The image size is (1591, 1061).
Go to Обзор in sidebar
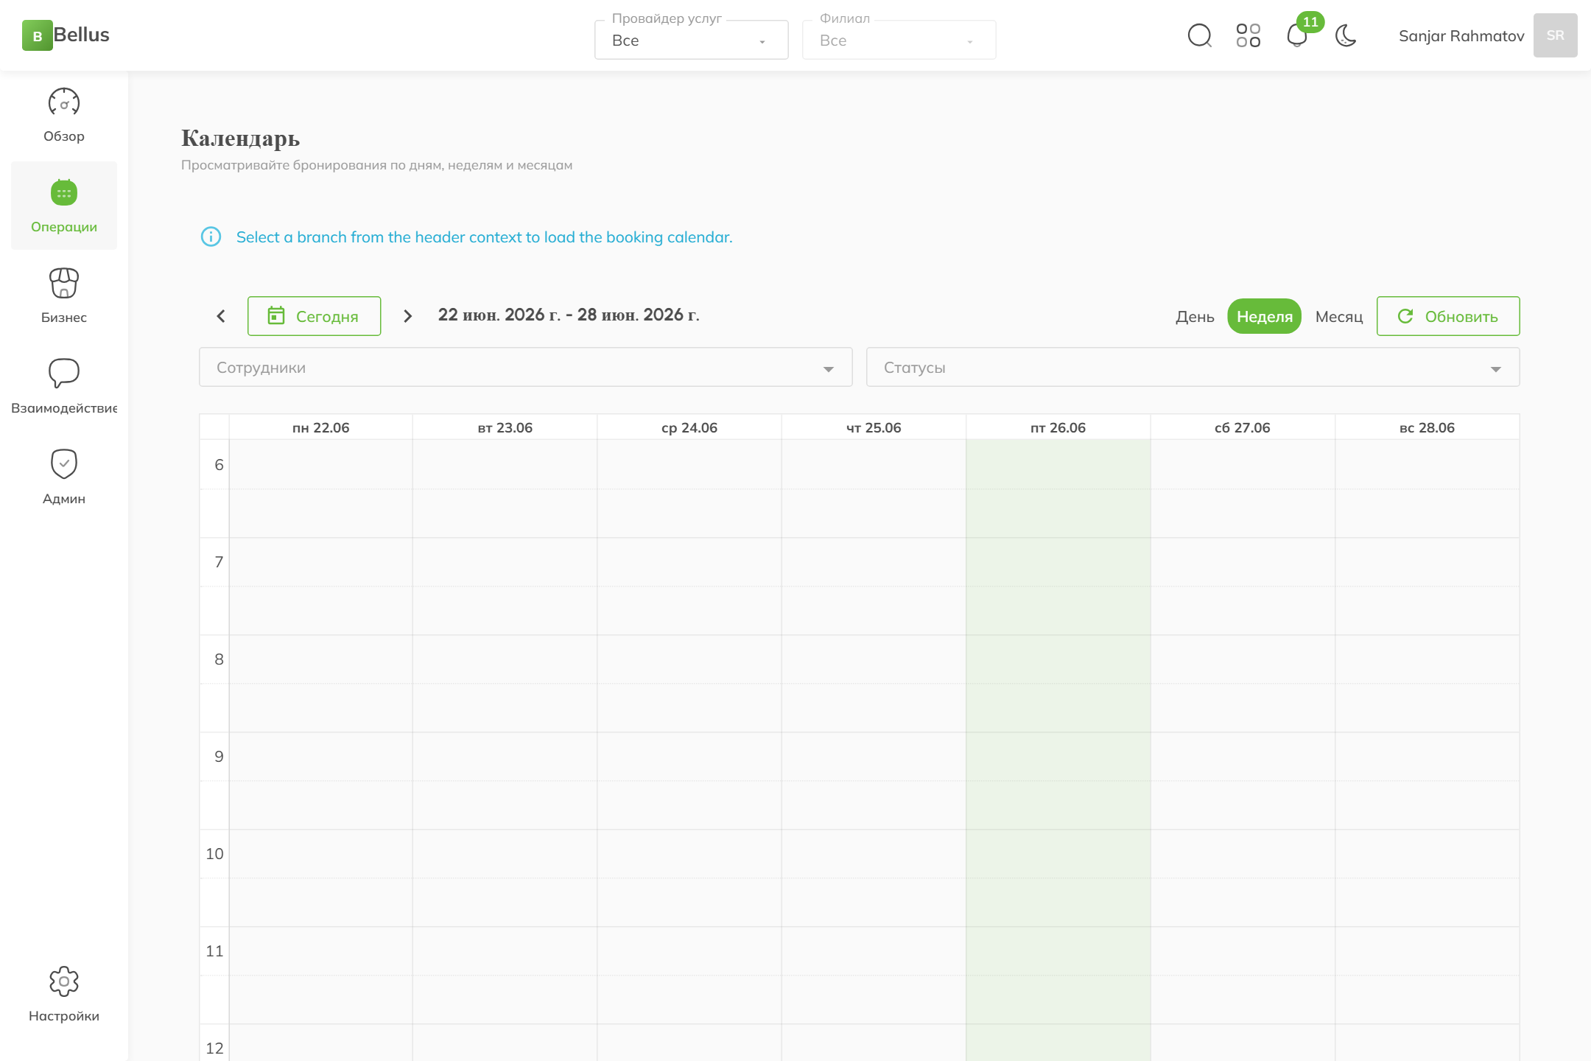(64, 116)
